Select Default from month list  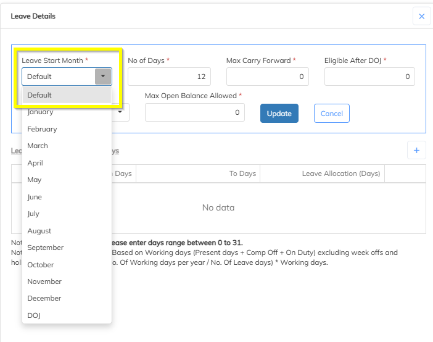[x=67, y=95]
